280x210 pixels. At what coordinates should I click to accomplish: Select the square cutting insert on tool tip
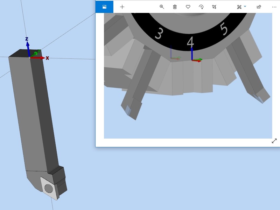tap(49, 189)
